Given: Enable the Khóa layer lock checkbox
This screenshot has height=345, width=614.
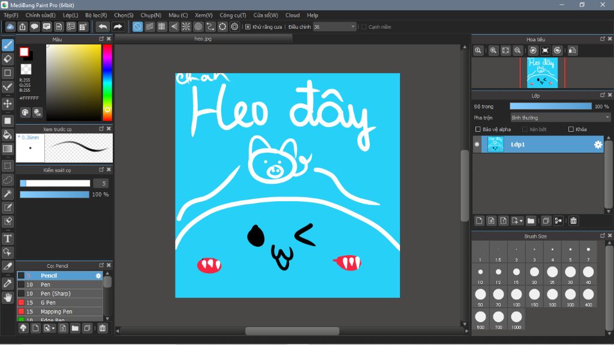Looking at the screenshot, I should tap(571, 129).
